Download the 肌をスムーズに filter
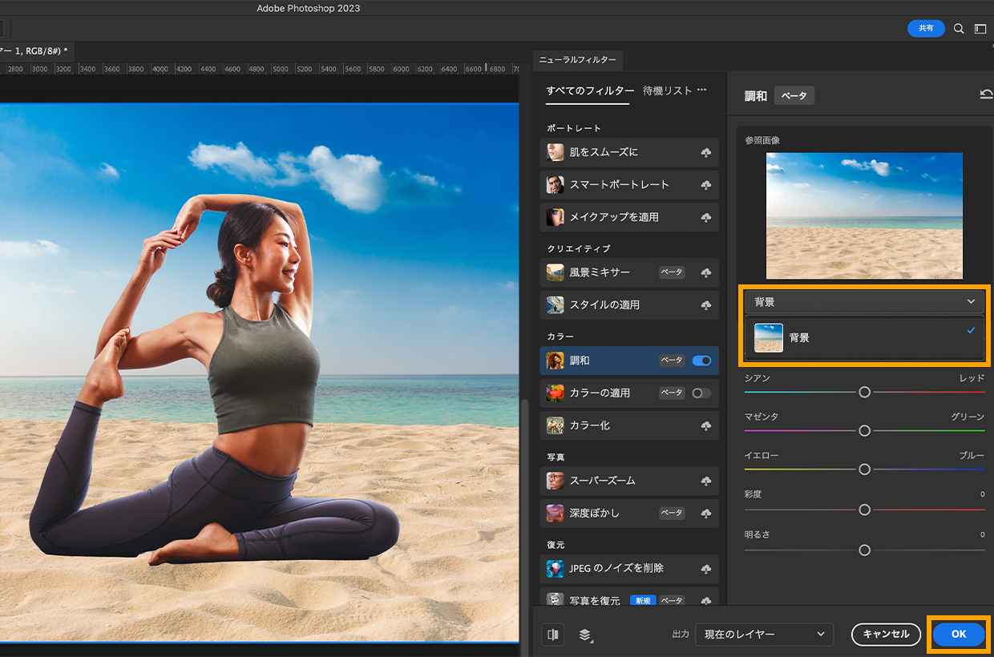This screenshot has width=994, height=657. (706, 152)
